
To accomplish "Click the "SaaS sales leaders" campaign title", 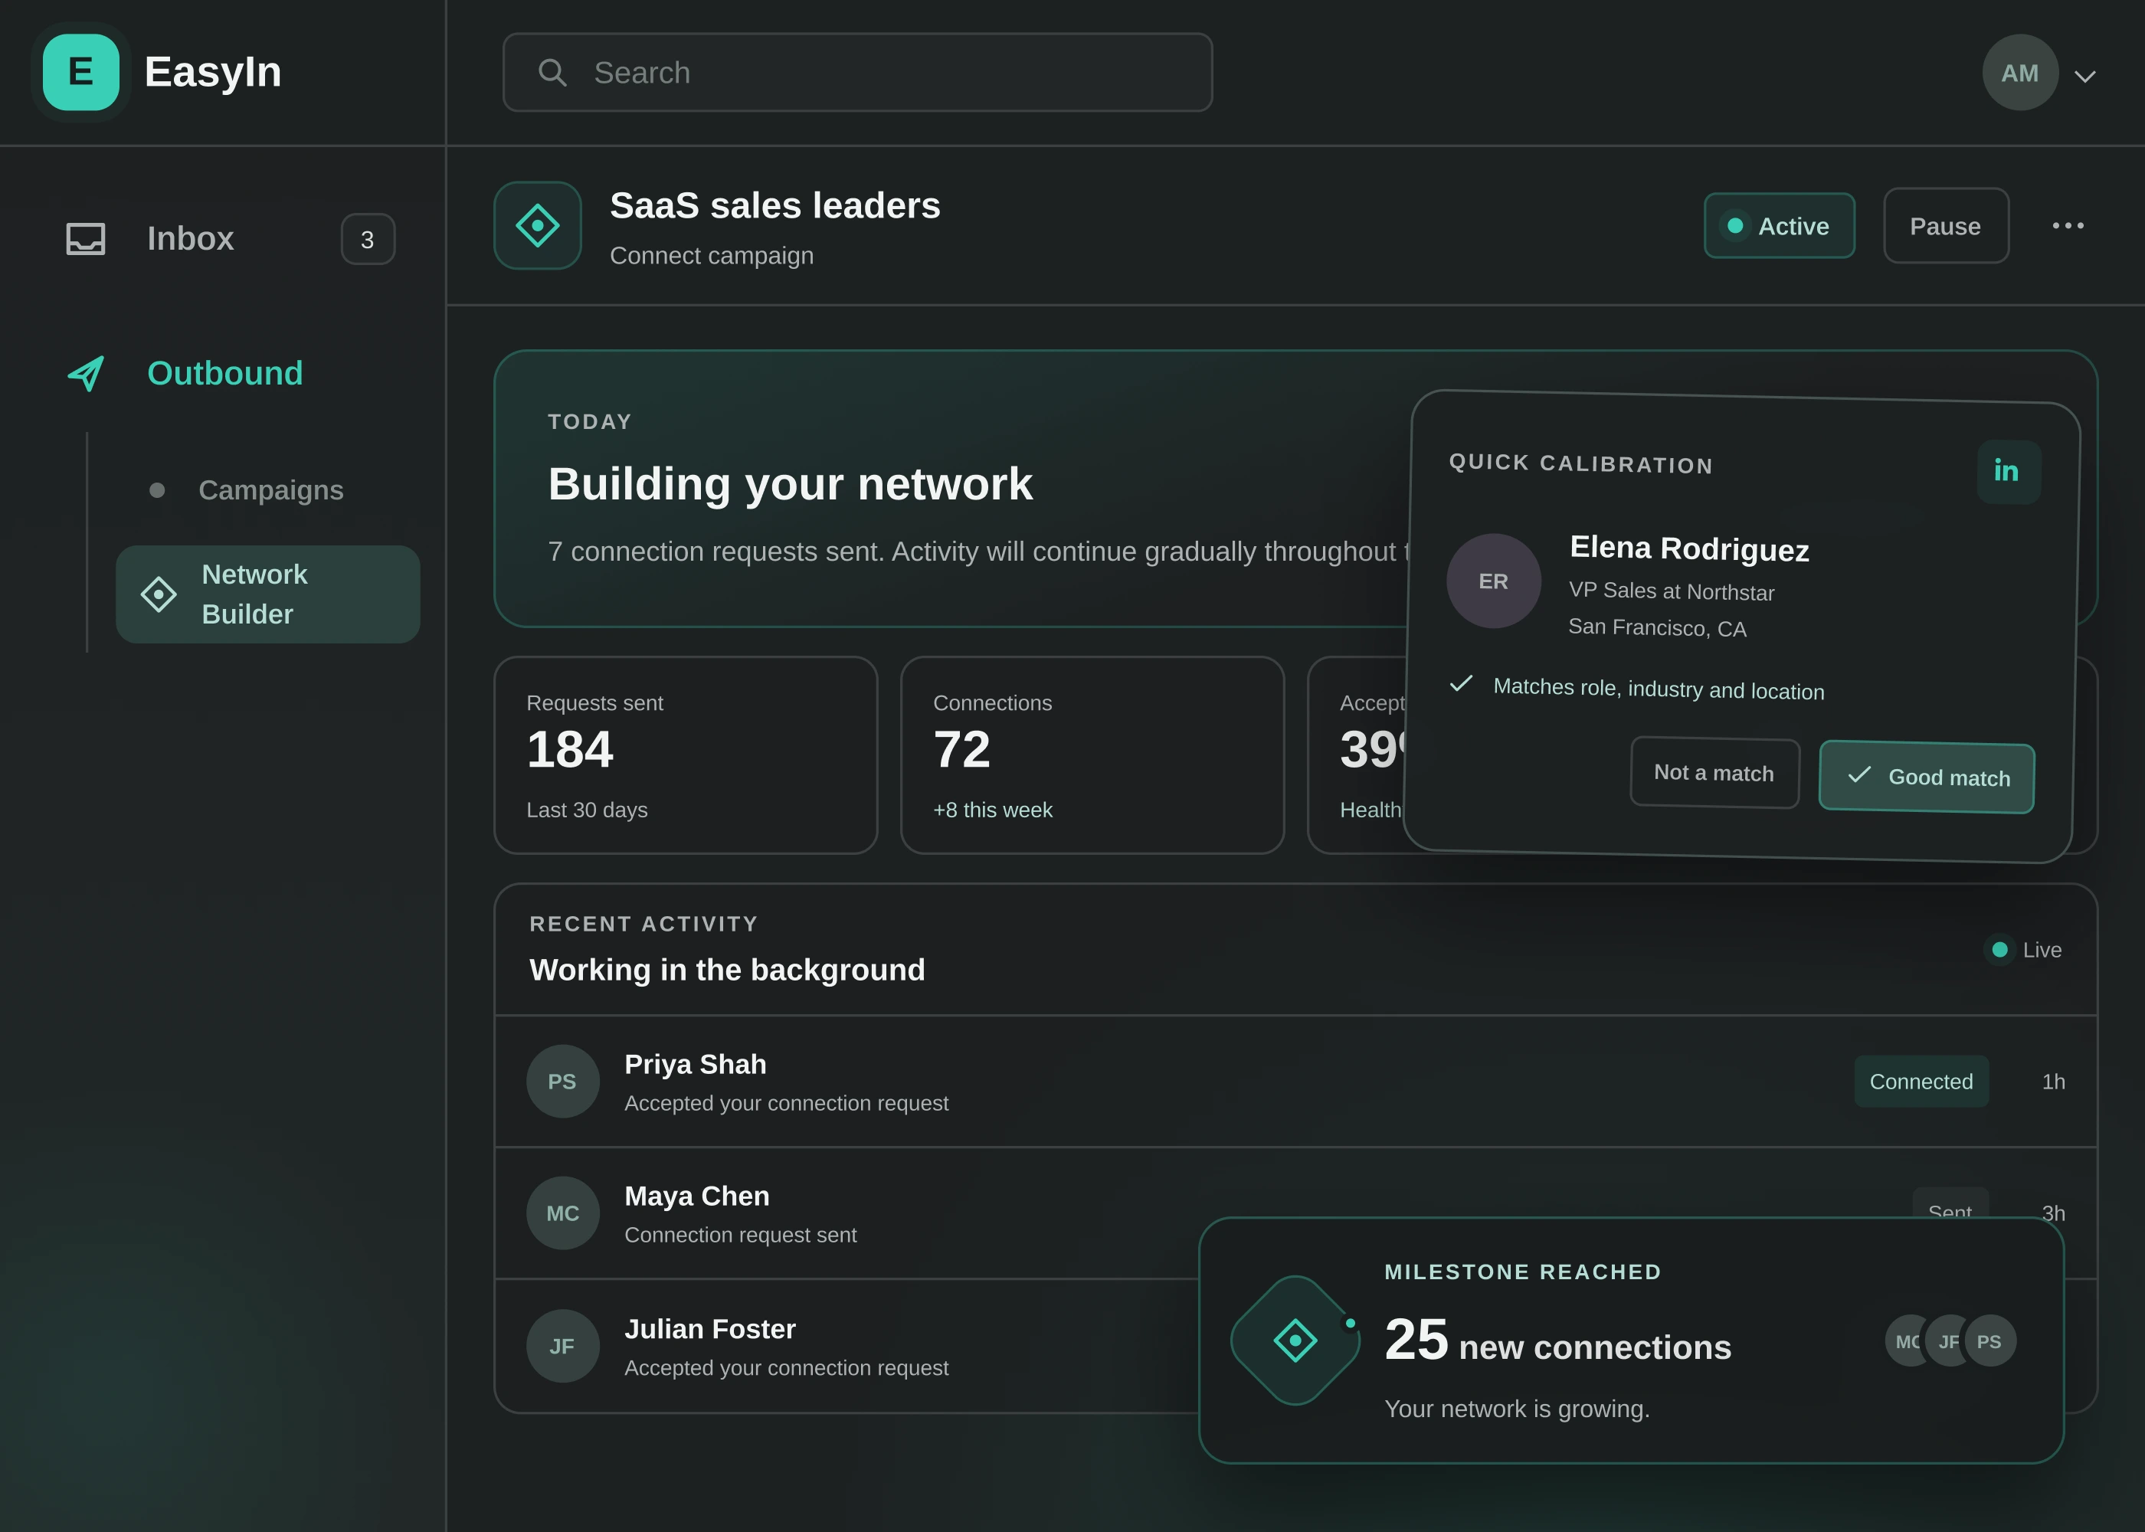I will tap(774, 205).
